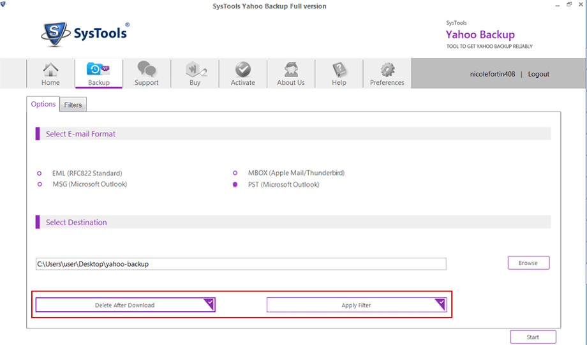Toggle the Delete After Download checkmark
This screenshot has height=345, width=587.
coord(209,304)
